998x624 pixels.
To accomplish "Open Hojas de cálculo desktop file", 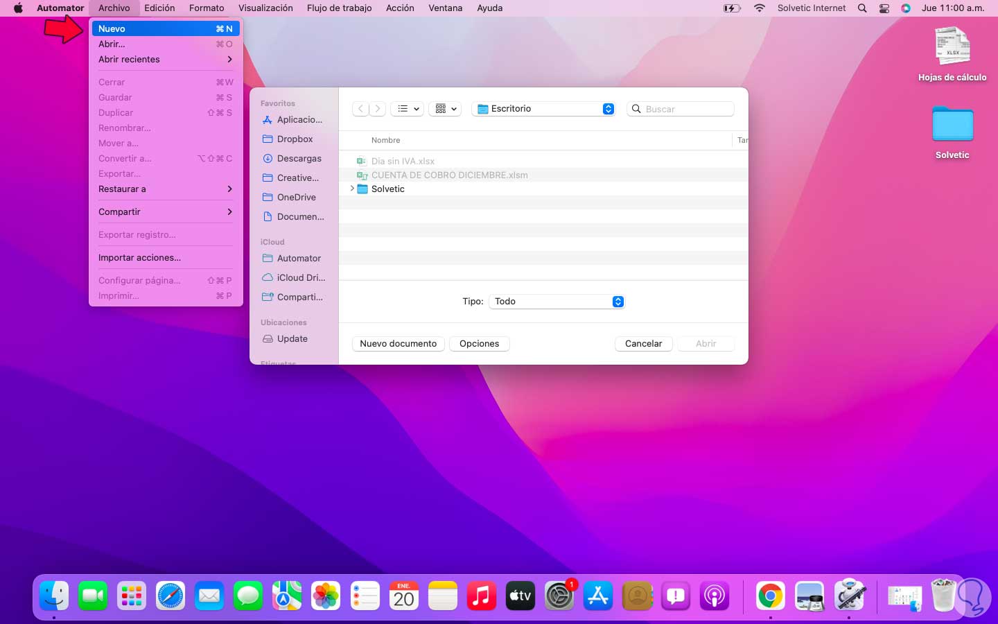I will (952, 55).
